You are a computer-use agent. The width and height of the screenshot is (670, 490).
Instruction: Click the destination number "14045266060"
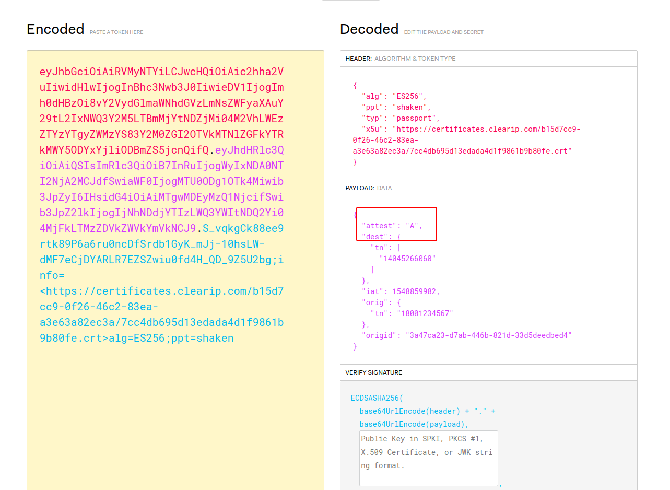click(407, 259)
